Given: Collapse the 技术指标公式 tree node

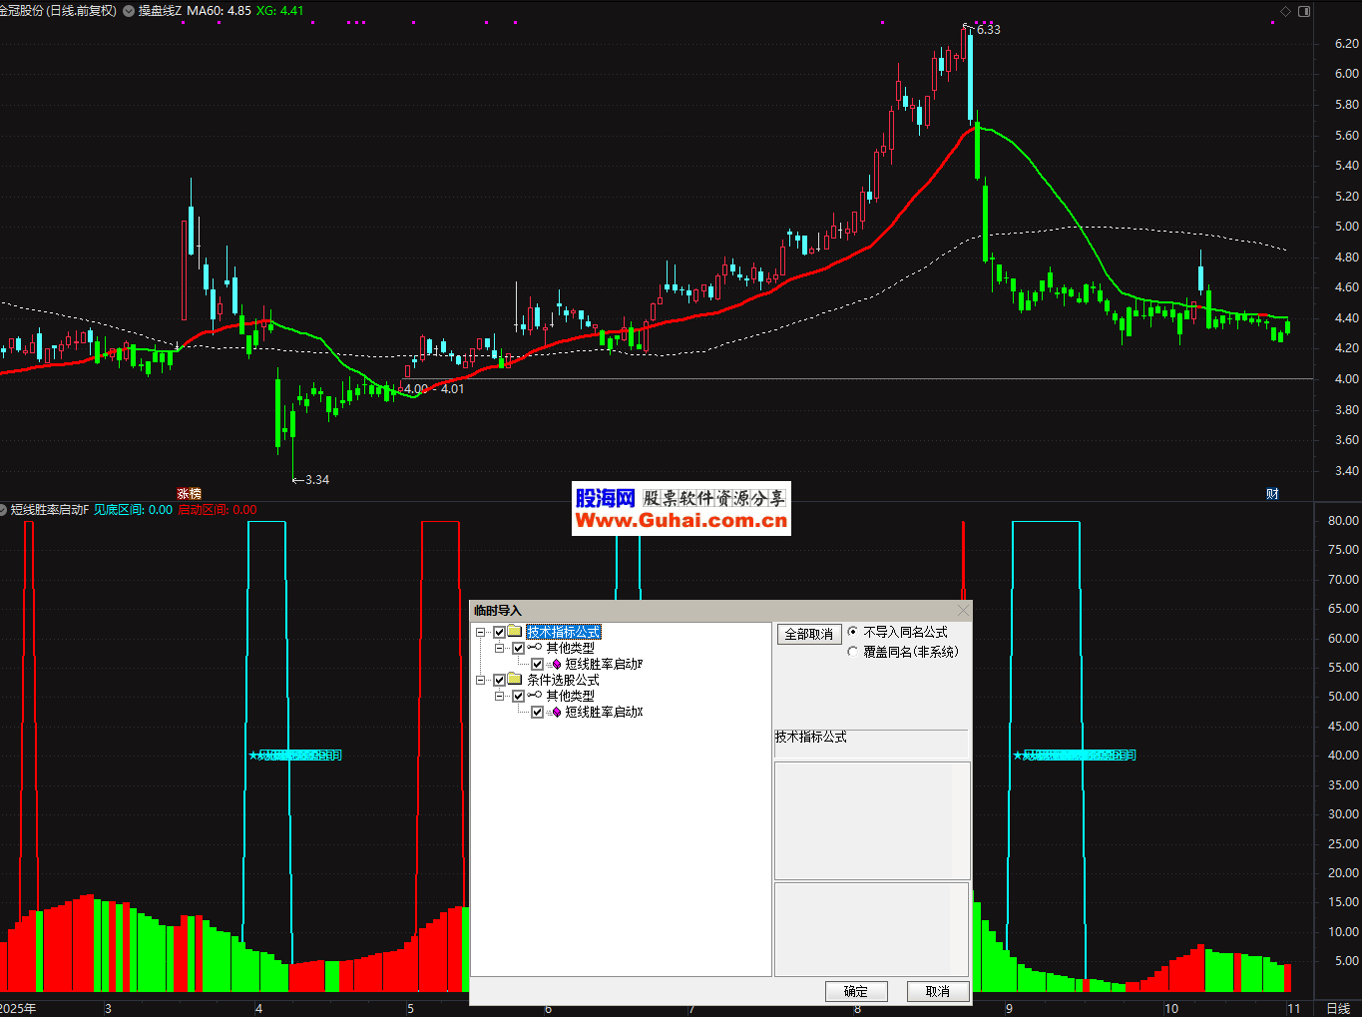Looking at the screenshot, I should (481, 632).
